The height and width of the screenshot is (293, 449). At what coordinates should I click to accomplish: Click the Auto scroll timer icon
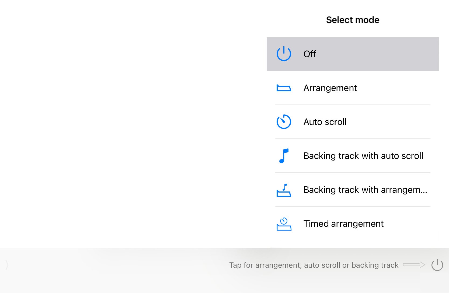(284, 122)
